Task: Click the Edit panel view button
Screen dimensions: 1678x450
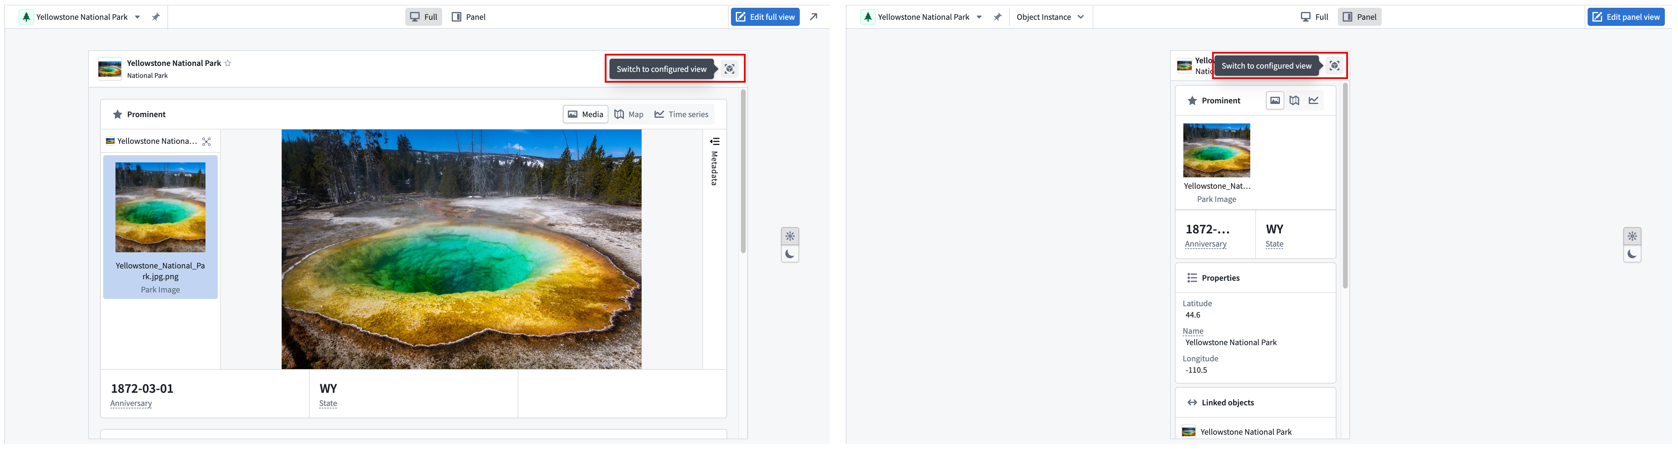Action: coord(1626,16)
